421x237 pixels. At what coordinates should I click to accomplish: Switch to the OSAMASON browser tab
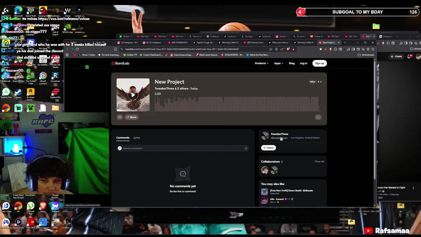coord(178,42)
